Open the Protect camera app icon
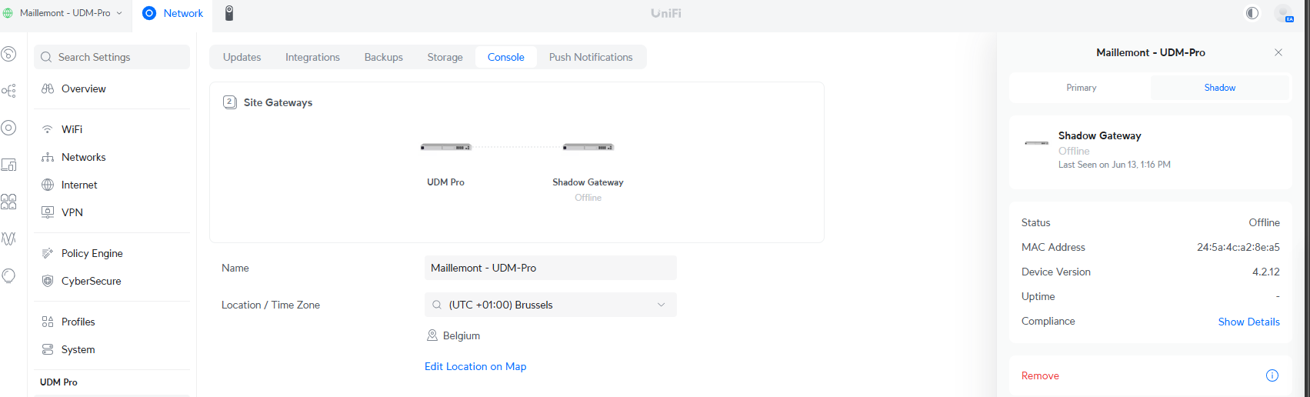The height and width of the screenshot is (397, 1310). pyautogui.click(x=228, y=13)
